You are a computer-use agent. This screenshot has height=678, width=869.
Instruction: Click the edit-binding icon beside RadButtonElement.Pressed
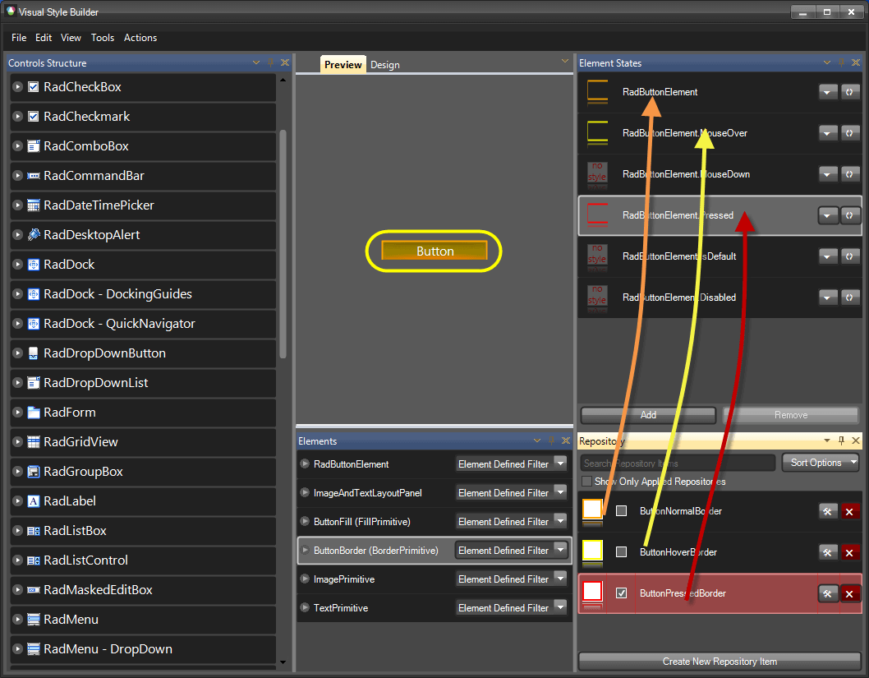click(850, 214)
